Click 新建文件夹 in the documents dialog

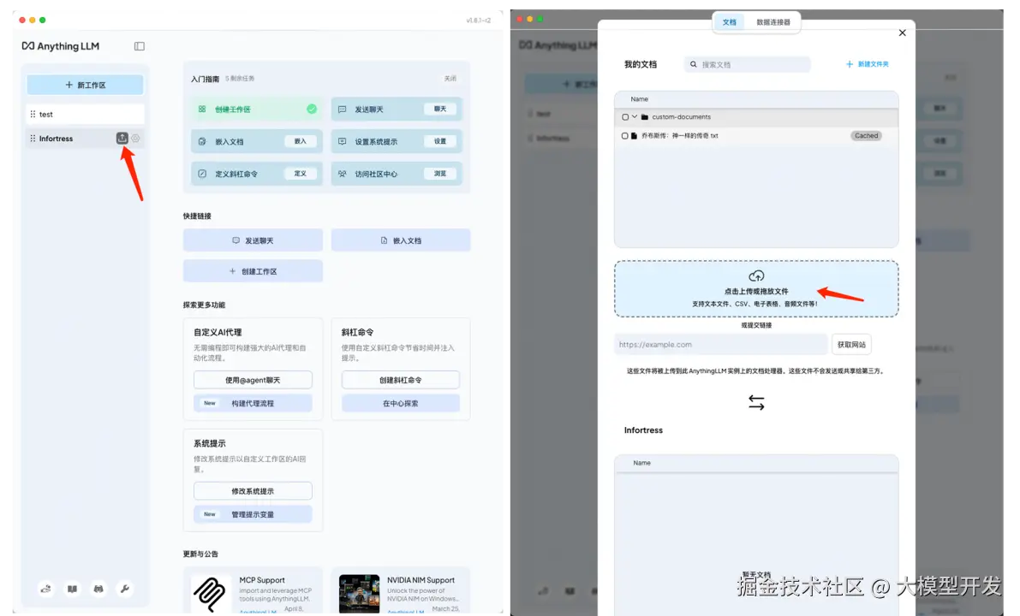click(868, 64)
